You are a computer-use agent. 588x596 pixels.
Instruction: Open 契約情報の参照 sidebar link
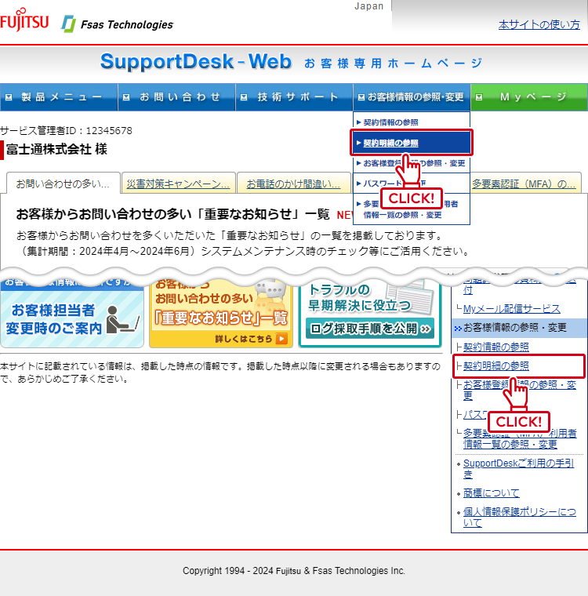tap(496, 347)
